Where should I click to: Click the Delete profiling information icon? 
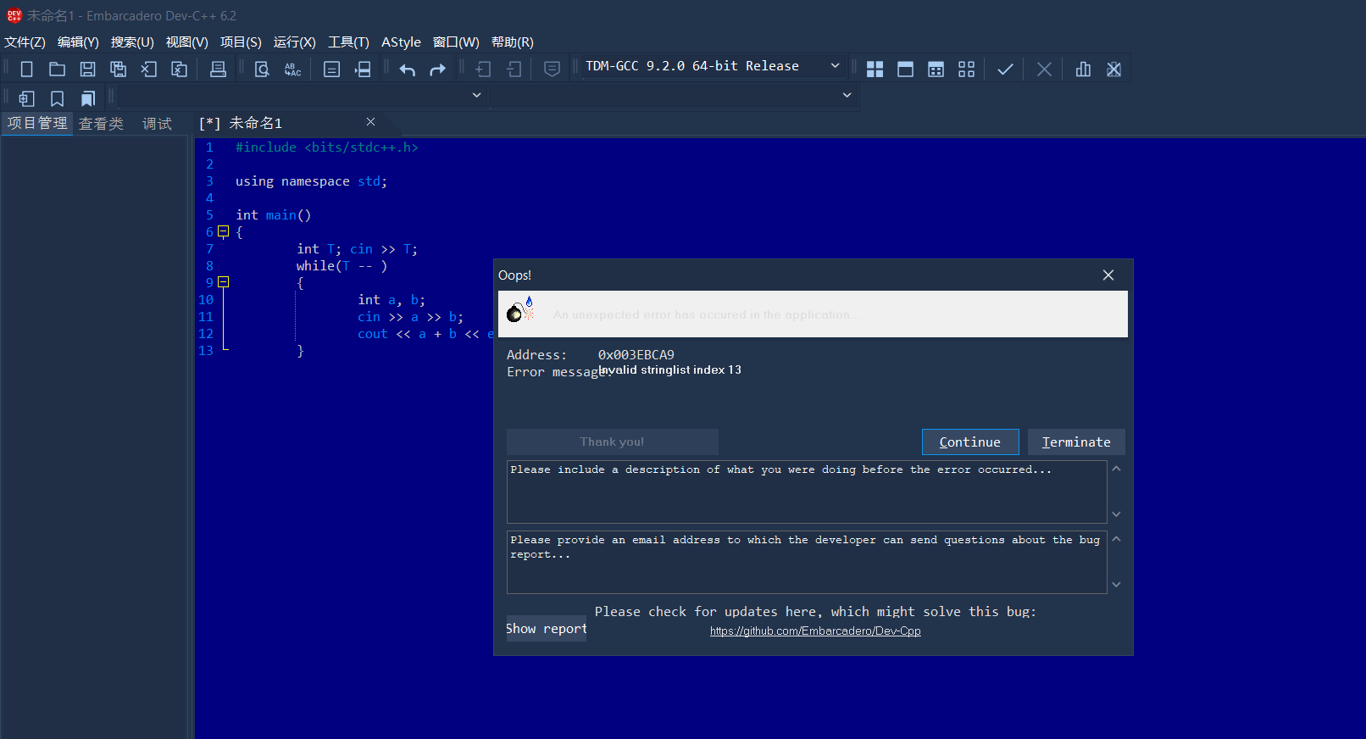coord(1113,69)
